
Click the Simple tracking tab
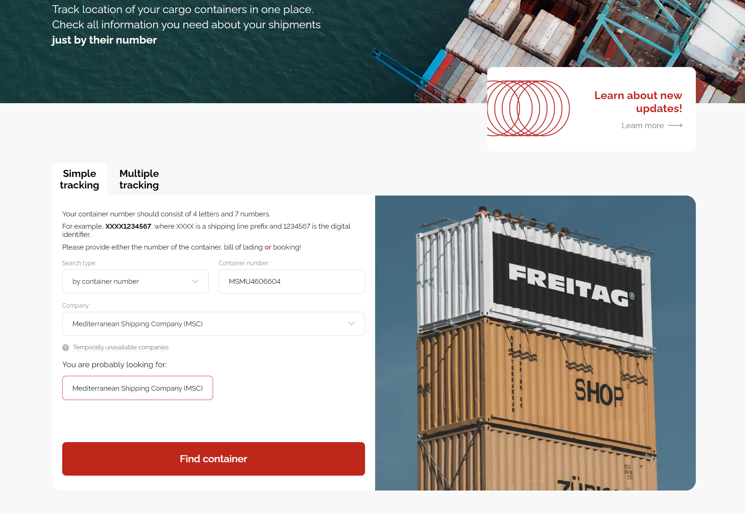[x=79, y=179]
